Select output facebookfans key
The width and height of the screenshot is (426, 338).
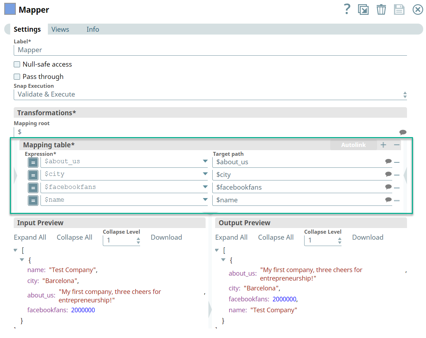[x=249, y=299]
